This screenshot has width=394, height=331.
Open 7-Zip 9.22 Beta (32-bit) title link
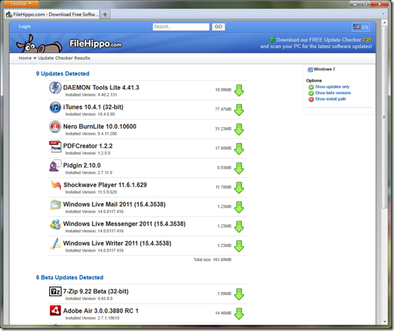click(x=96, y=291)
